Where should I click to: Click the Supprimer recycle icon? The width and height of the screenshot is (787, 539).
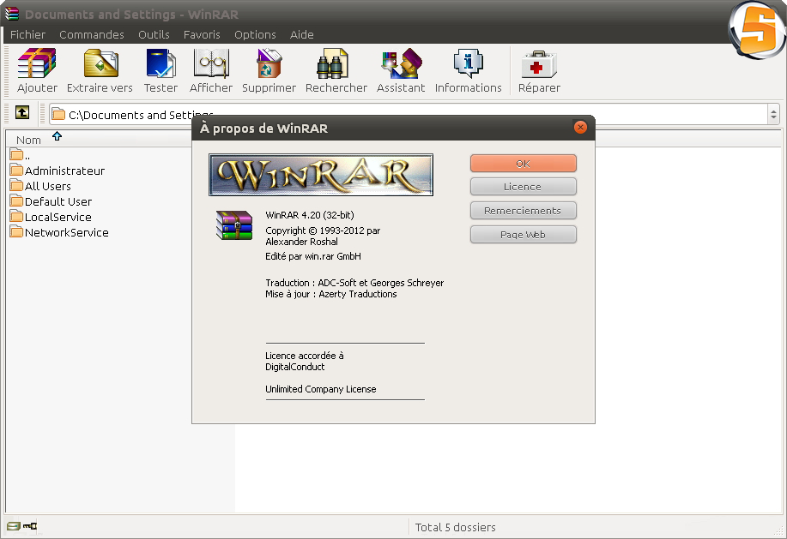coord(269,63)
